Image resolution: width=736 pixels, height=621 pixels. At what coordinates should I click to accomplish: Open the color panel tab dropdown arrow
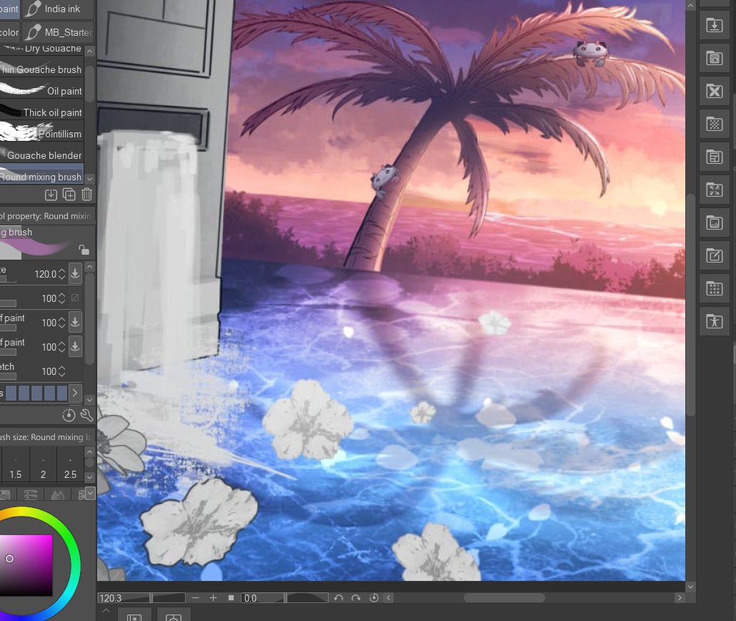pos(91,493)
